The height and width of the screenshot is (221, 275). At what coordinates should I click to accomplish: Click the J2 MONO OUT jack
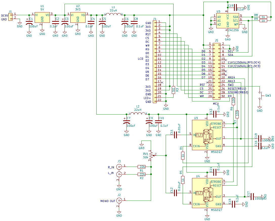pos(119,201)
